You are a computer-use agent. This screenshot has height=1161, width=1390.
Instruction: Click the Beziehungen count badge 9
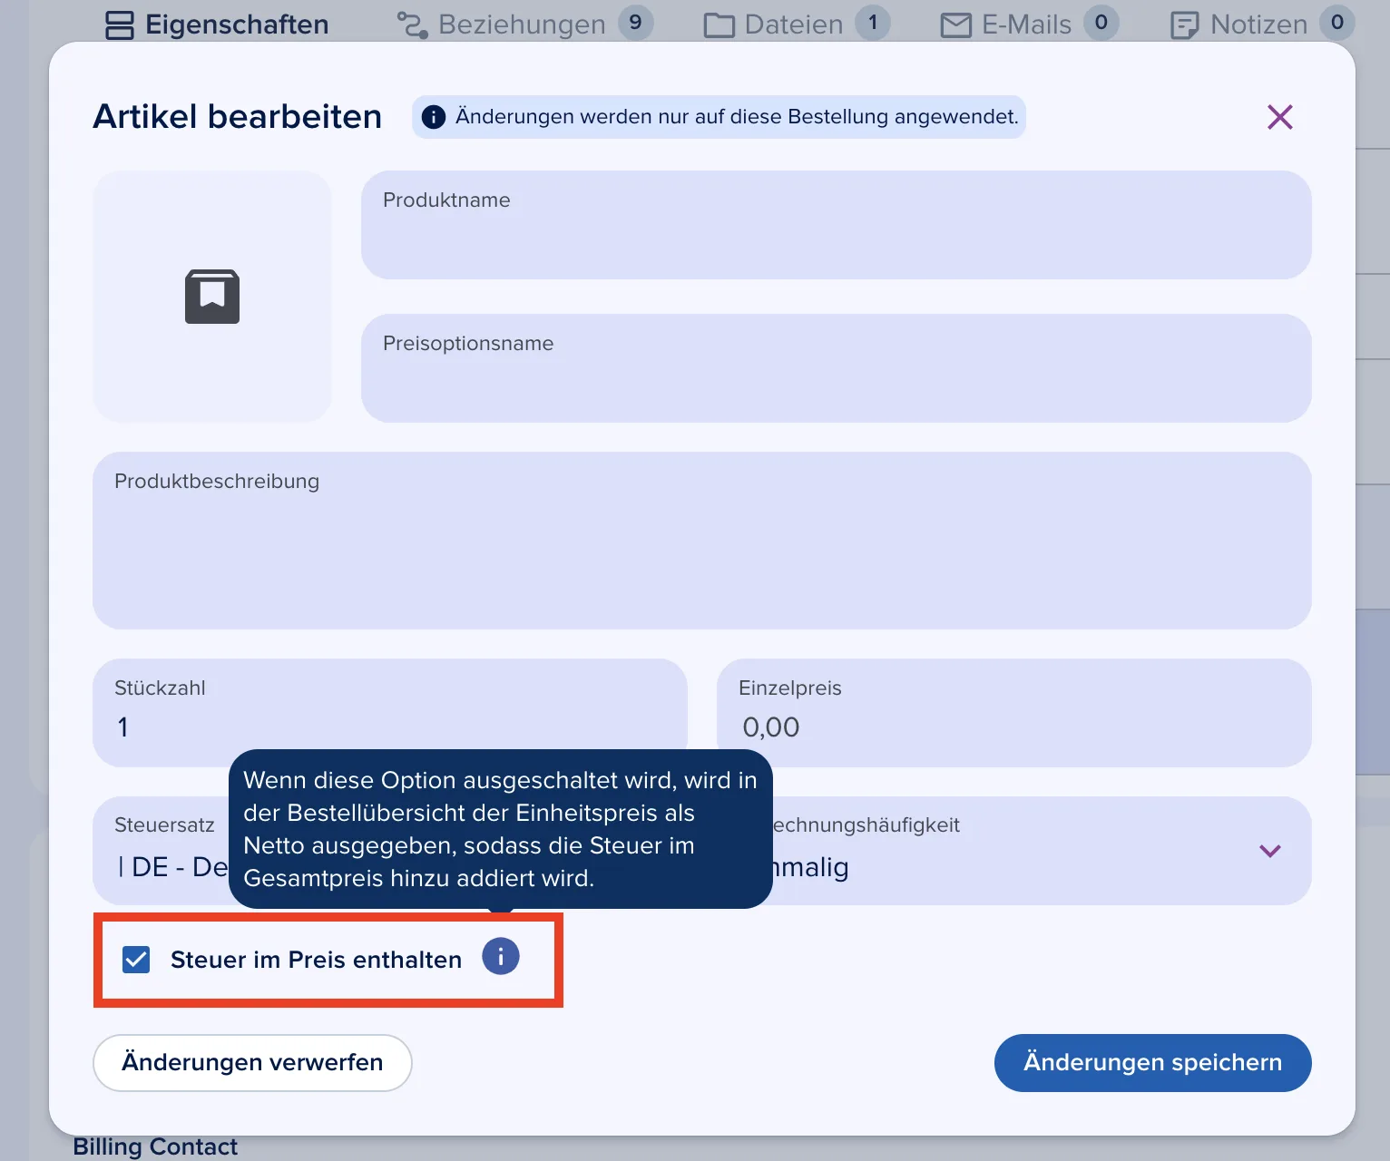pos(635,23)
